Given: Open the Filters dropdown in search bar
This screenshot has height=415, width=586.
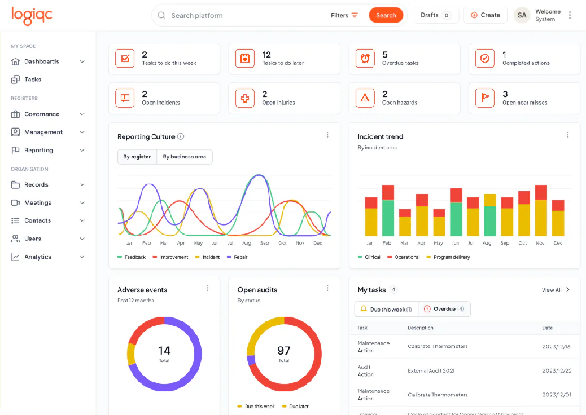Looking at the screenshot, I should pos(344,15).
